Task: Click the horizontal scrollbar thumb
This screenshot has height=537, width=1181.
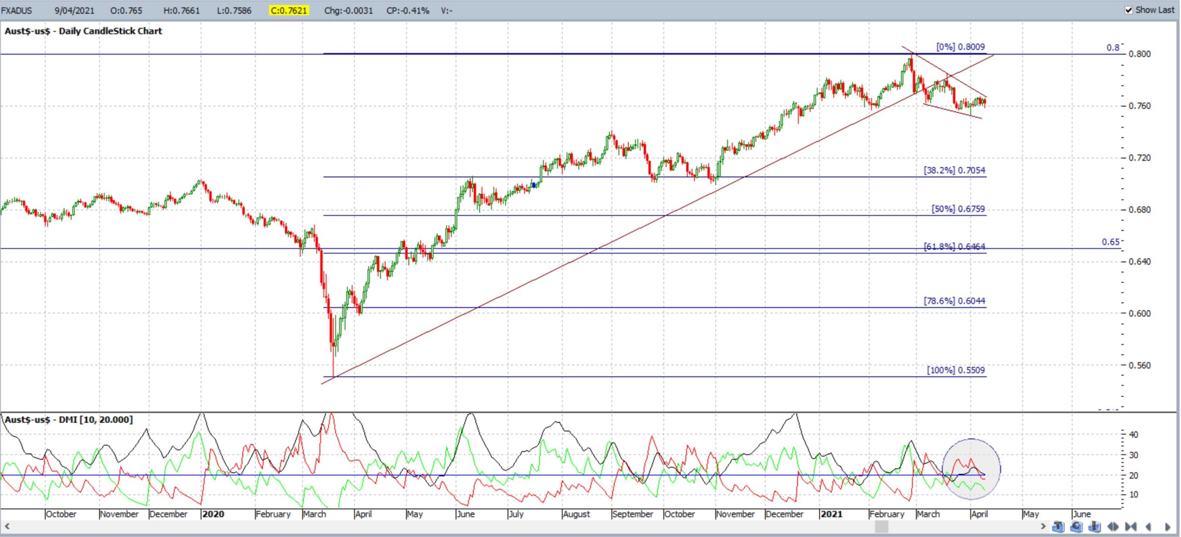Action: click(881, 526)
